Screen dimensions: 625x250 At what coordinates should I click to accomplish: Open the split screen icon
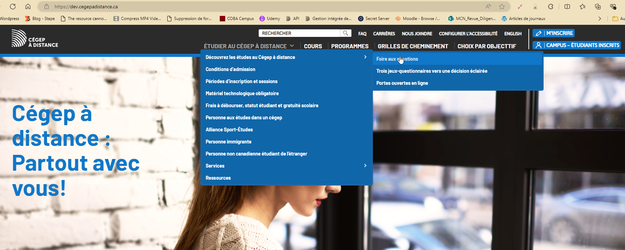pos(567,7)
